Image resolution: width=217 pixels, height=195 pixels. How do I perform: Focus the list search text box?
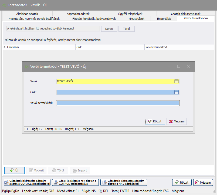tap(53, 29)
